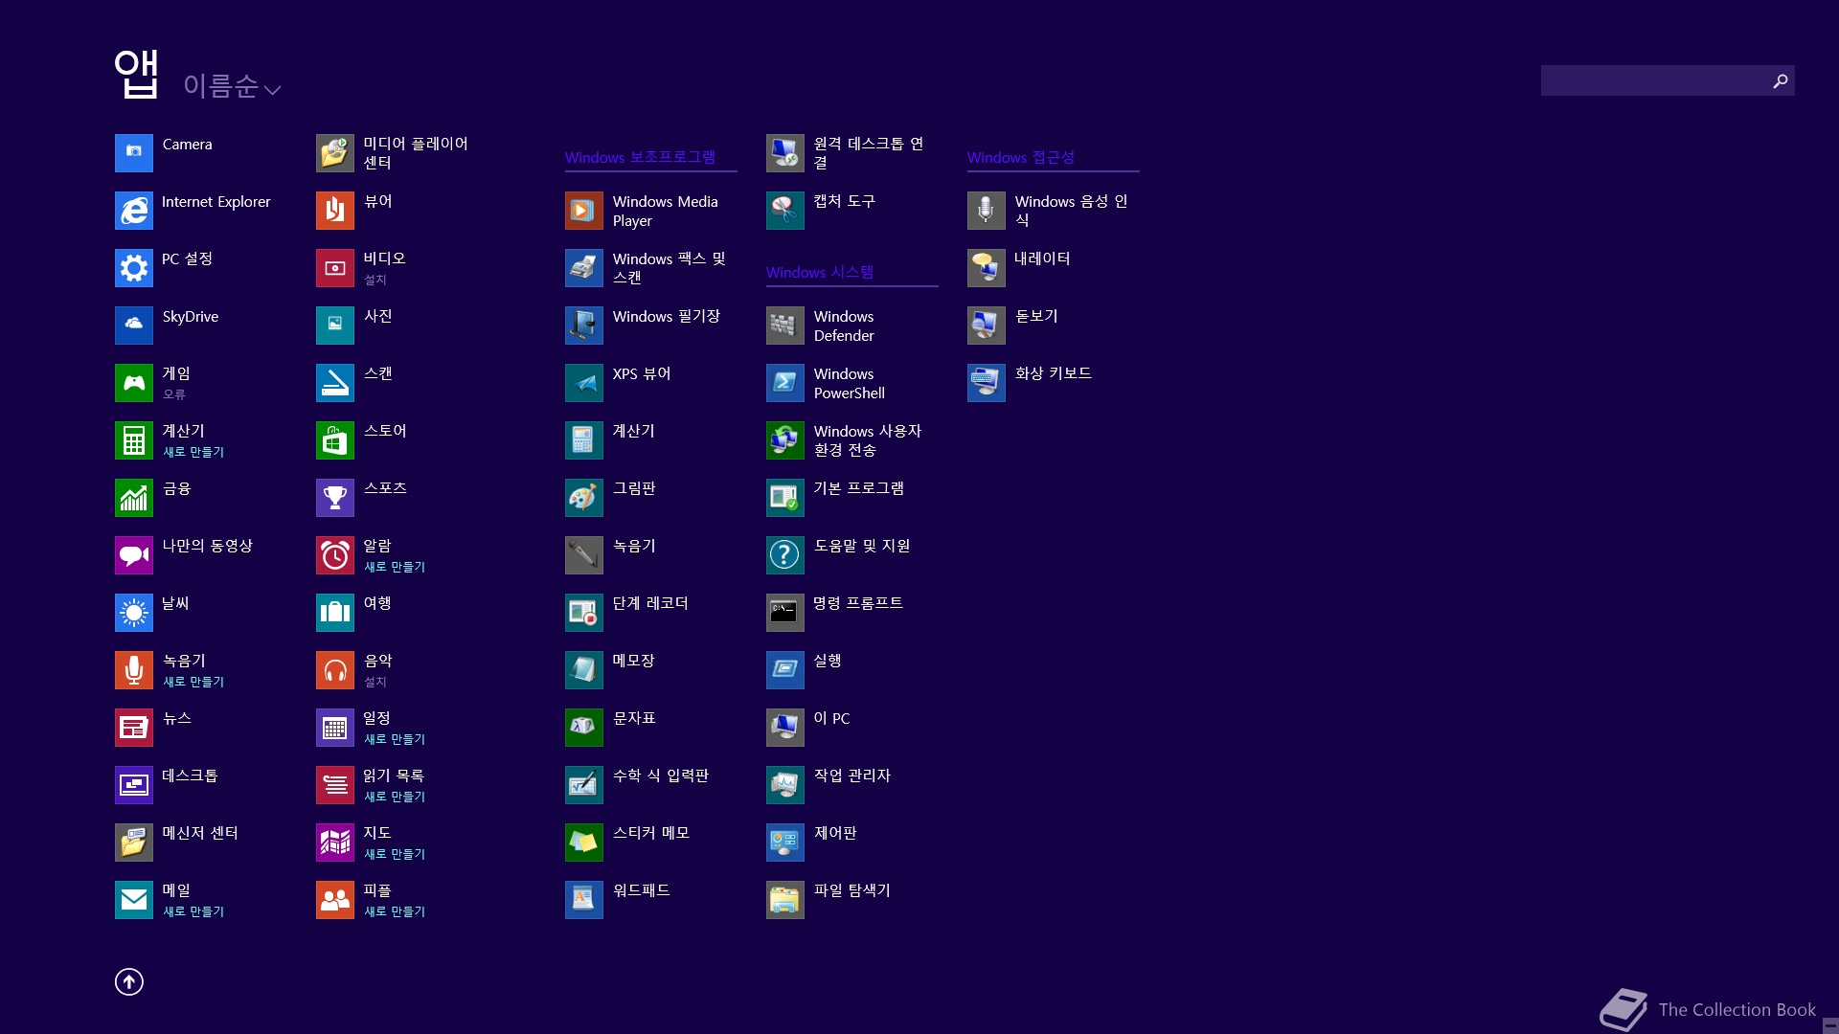1839x1034 pixels.
Task: Open the 뉴스 icon
Action: pyautogui.click(x=134, y=728)
